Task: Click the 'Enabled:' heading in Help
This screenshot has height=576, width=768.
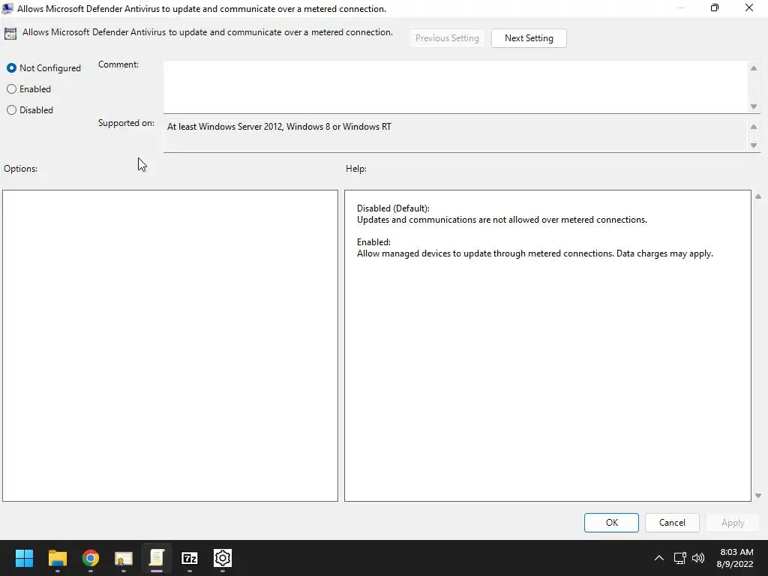Action: coord(373,242)
